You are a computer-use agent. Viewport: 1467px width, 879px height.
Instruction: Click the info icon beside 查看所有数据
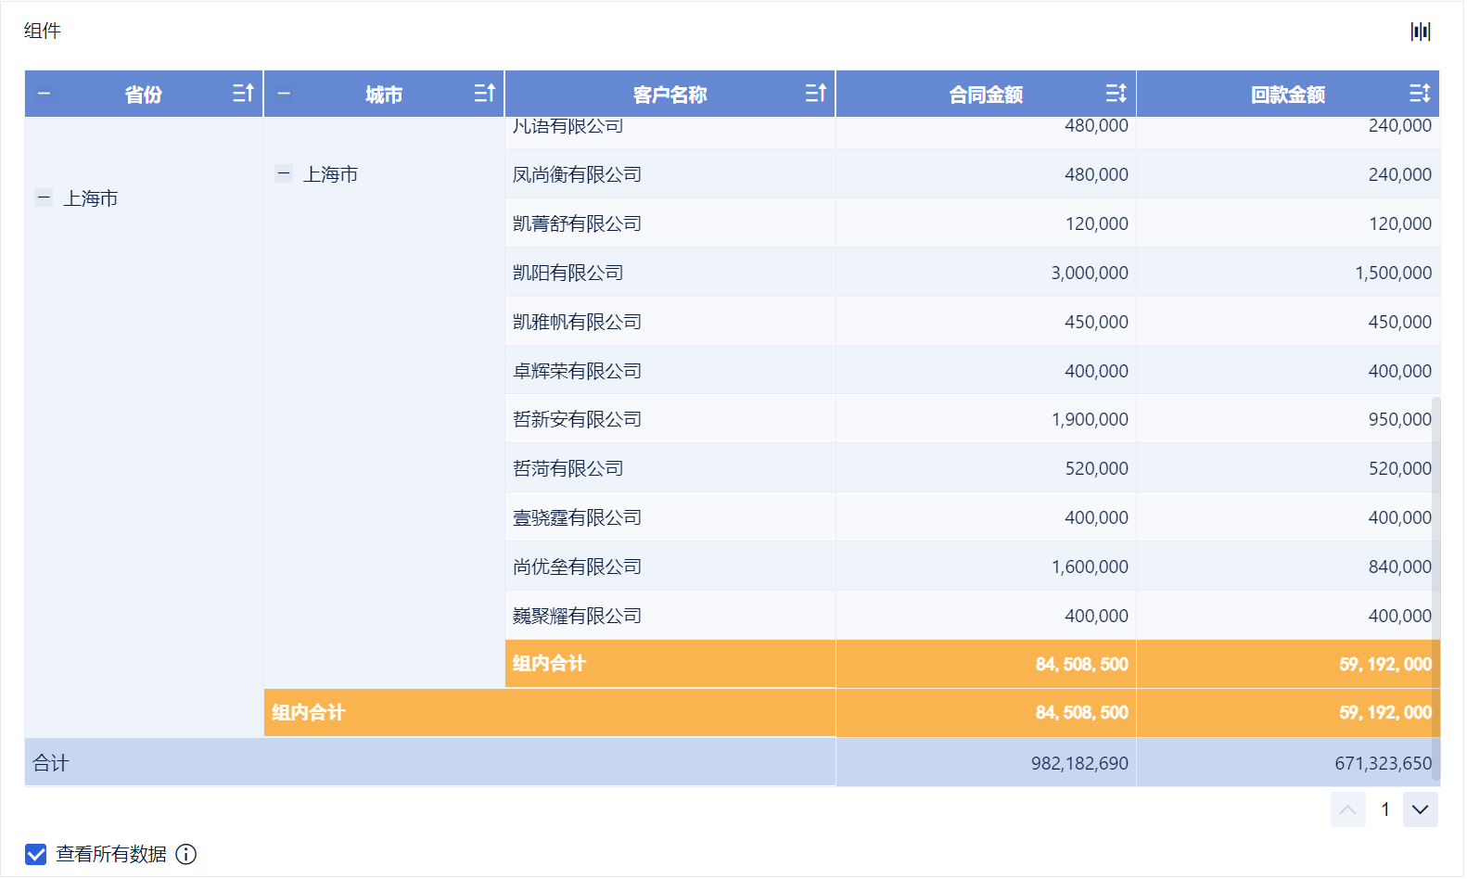(185, 854)
